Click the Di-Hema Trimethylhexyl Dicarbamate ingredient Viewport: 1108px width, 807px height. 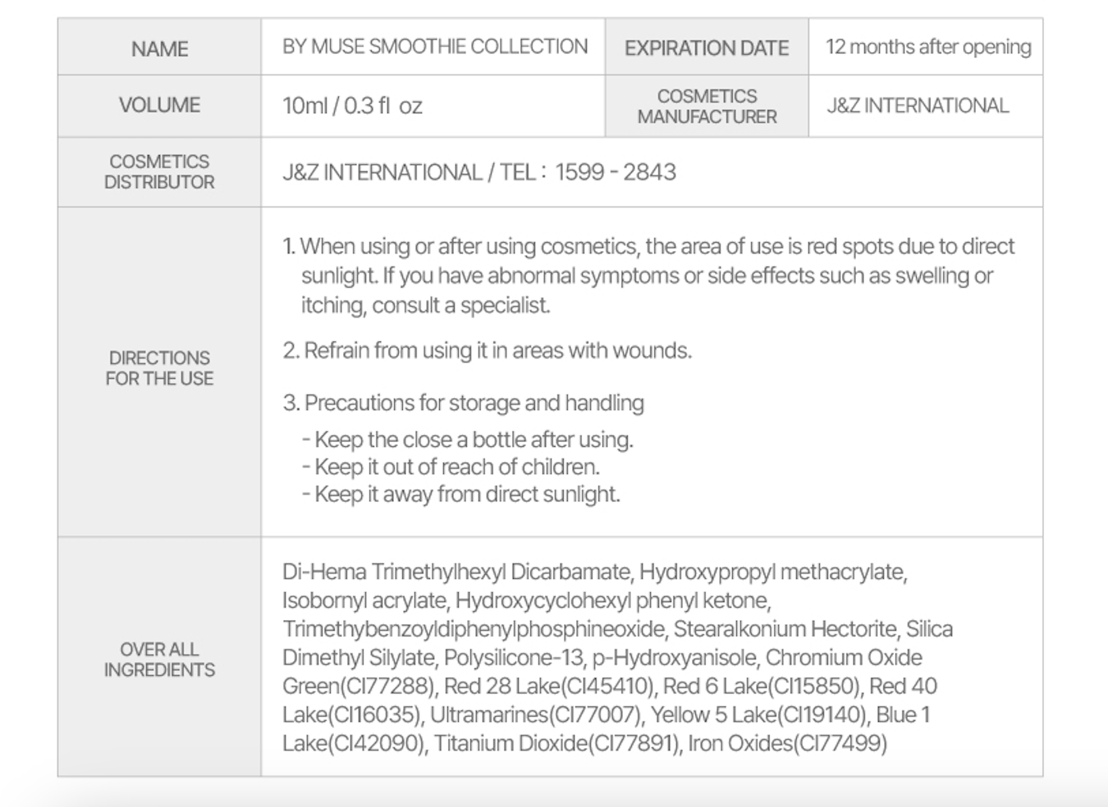(x=457, y=572)
